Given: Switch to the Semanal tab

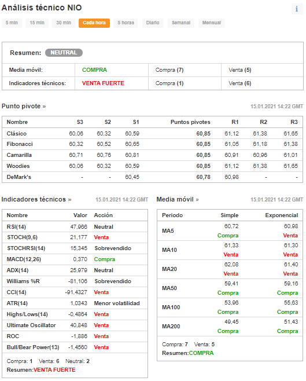Looking at the screenshot, I should [x=181, y=23].
